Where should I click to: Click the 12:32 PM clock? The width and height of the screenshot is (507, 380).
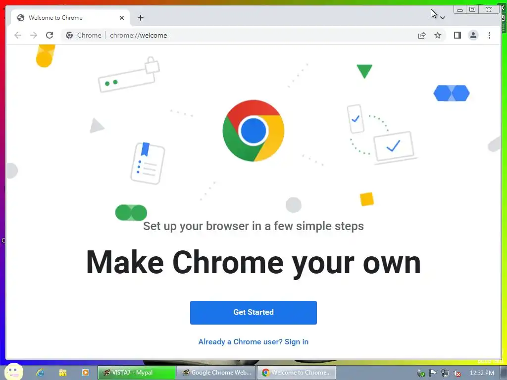coord(482,373)
